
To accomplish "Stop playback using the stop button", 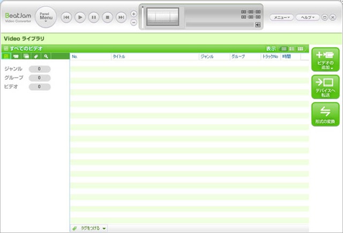I will 108,18.
